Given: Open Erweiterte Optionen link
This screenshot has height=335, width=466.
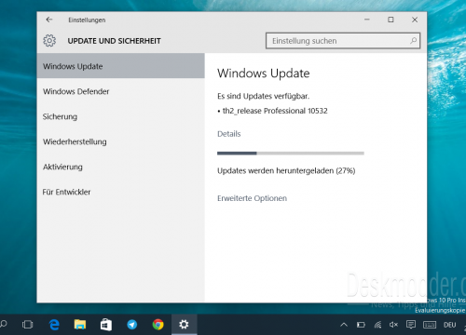Looking at the screenshot, I should coord(252,198).
